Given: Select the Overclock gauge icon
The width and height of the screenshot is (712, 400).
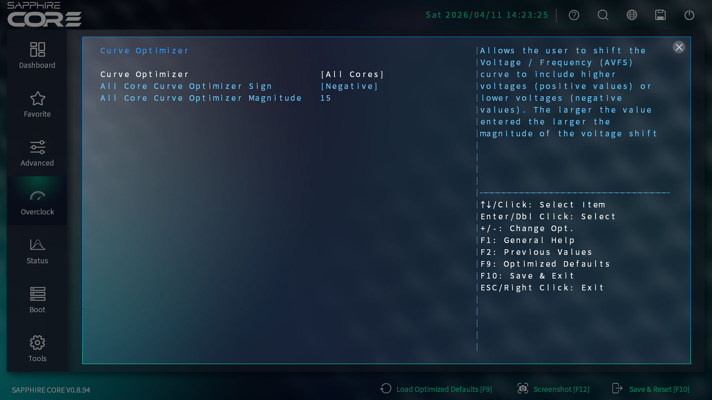Looking at the screenshot, I should [37, 196].
